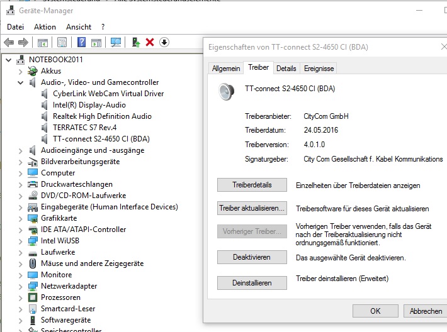Switch to the Details tab
The height and width of the screenshot is (332, 447).
click(286, 69)
